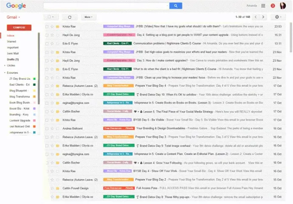
Task: Click the Google logo
Action: tap(16, 6)
